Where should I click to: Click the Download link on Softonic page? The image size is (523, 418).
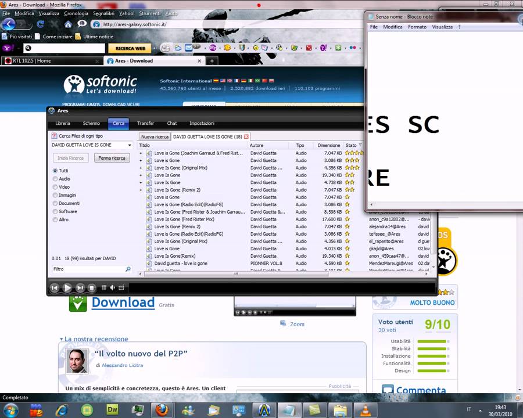coord(123,302)
